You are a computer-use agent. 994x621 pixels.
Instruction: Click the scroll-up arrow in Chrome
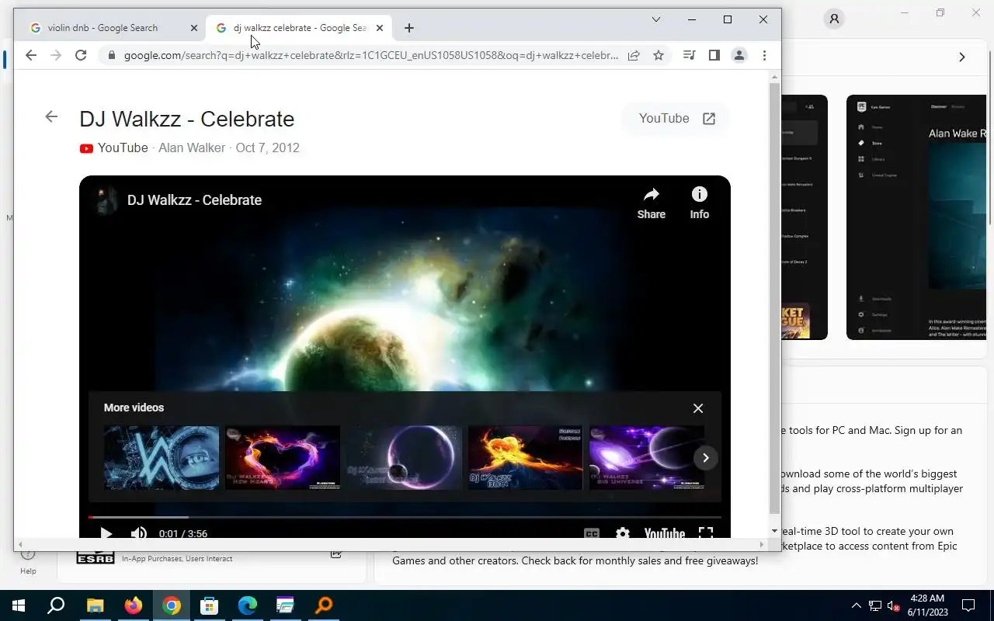pos(774,77)
